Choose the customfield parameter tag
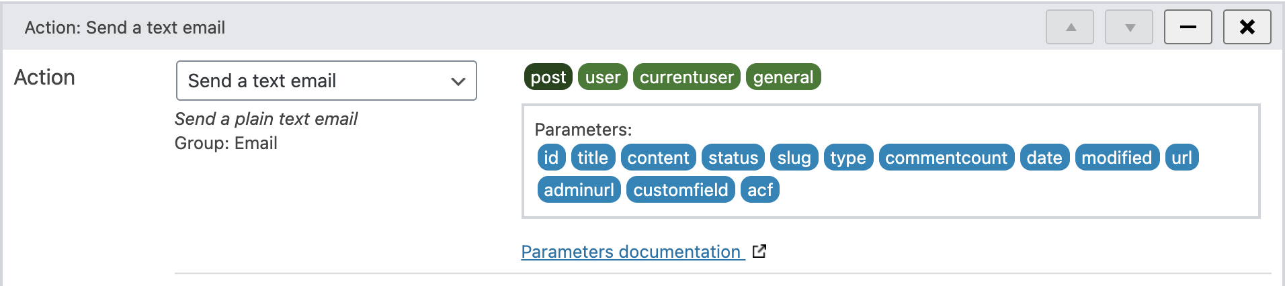This screenshot has height=286, width=1285. coord(680,190)
